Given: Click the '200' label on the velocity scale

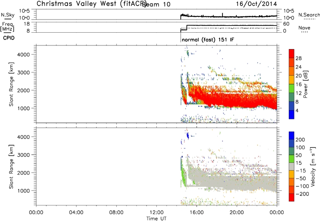Looking at the screenshot, I should (300, 140).
